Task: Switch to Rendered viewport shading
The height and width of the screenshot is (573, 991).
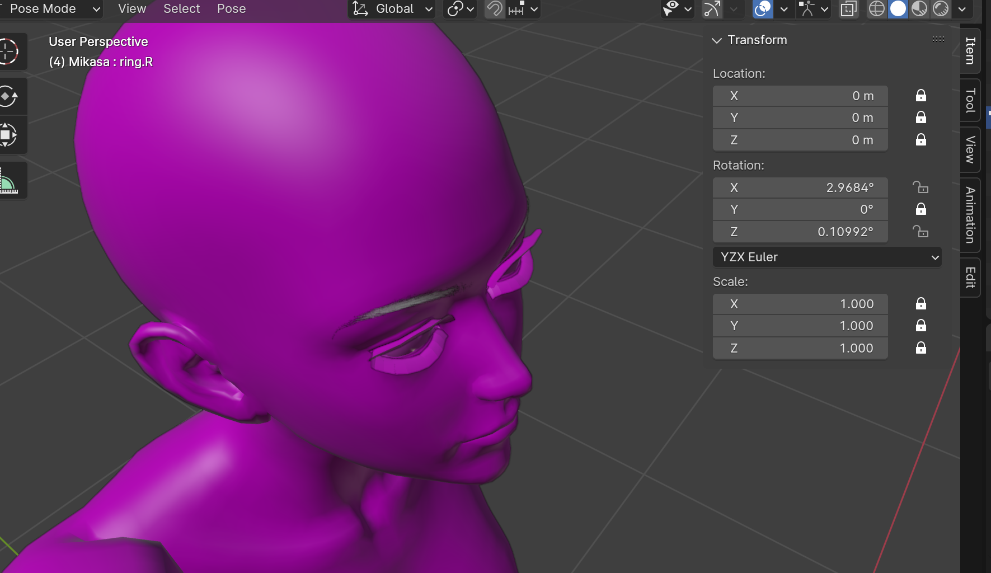Action: pyautogui.click(x=941, y=9)
